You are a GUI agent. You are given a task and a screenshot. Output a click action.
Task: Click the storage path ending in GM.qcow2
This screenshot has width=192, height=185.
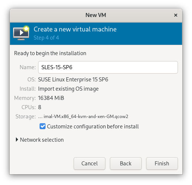point(83,117)
